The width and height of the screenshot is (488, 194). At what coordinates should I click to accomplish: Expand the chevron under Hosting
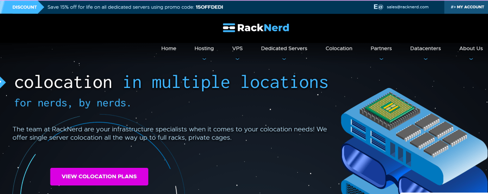(x=204, y=58)
